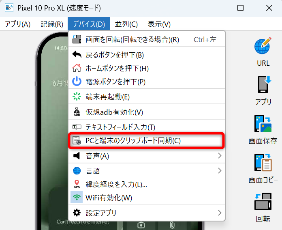Click the red home icon

coord(77,68)
